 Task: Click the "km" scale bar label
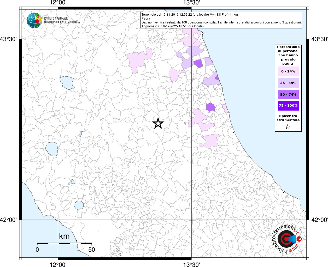click(x=64, y=236)
